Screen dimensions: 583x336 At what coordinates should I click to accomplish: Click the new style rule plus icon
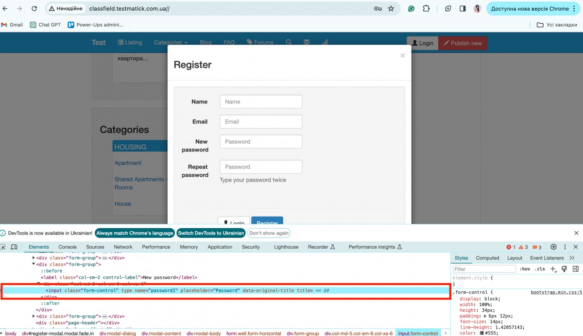pyautogui.click(x=553, y=269)
